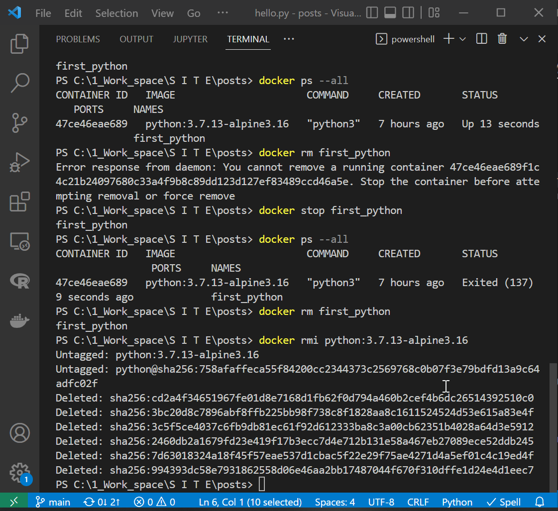Open the Docker extension view
558x511 pixels.
(x=19, y=321)
